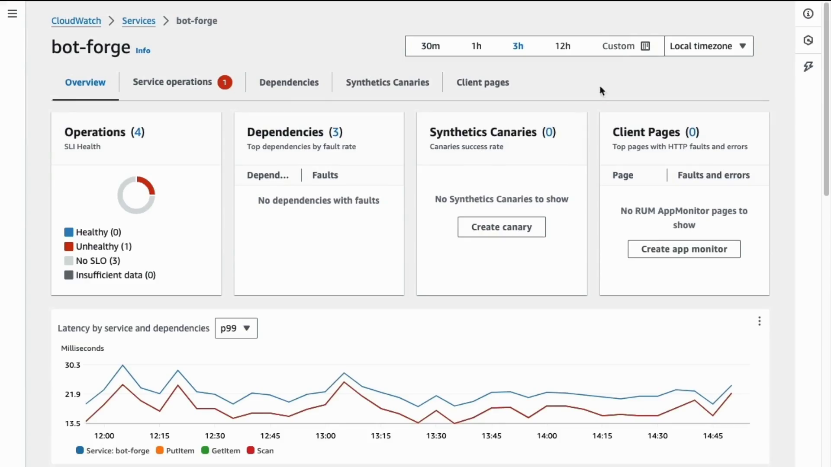831x467 pixels.
Task: Select the 1h time range option
Action: [476, 46]
